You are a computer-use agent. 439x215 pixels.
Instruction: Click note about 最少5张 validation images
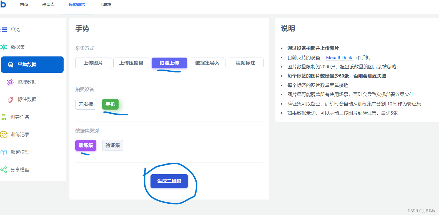click(342, 113)
